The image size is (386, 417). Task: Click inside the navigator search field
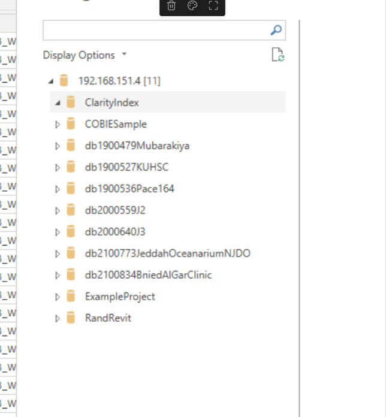point(155,30)
